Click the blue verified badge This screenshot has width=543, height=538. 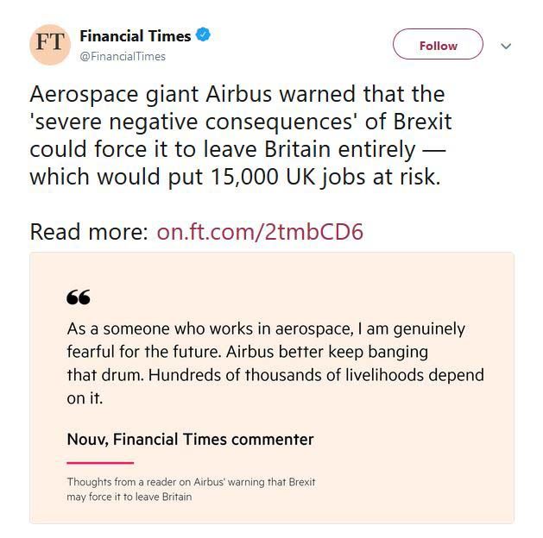coord(204,36)
